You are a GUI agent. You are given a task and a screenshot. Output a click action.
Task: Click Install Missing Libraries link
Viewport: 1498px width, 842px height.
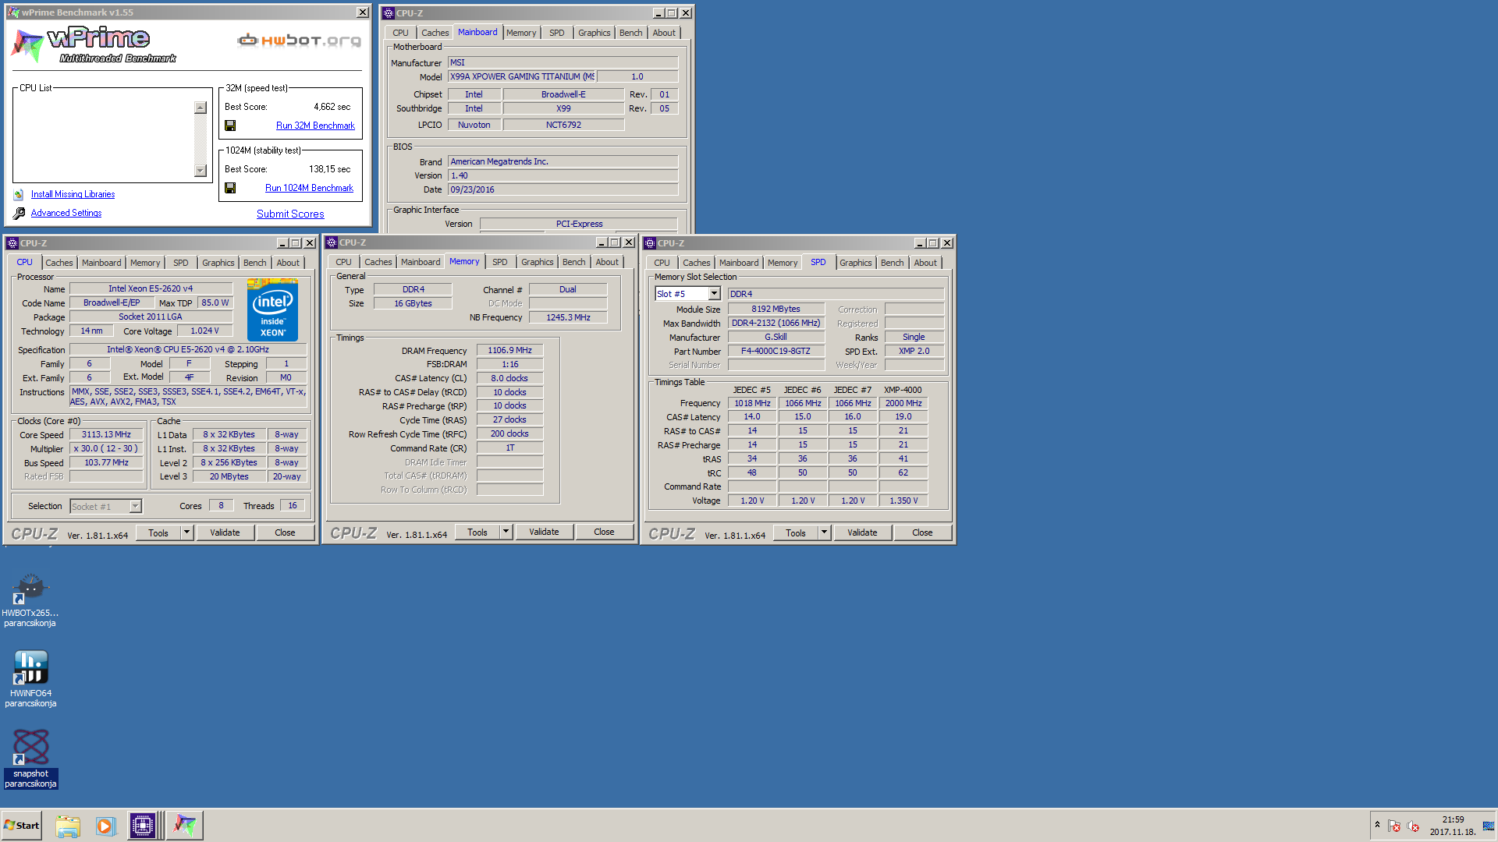[x=73, y=194]
